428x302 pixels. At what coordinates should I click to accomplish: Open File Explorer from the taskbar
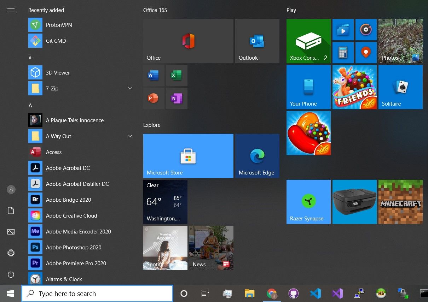coord(250,294)
